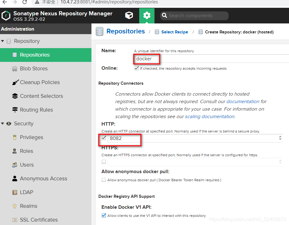Collapse the Security tree section
The width and height of the screenshot is (289, 225).
pyautogui.click(x=2, y=123)
